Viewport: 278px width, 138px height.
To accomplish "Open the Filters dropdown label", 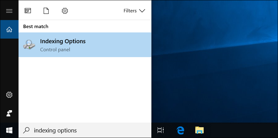I will 130,11.
